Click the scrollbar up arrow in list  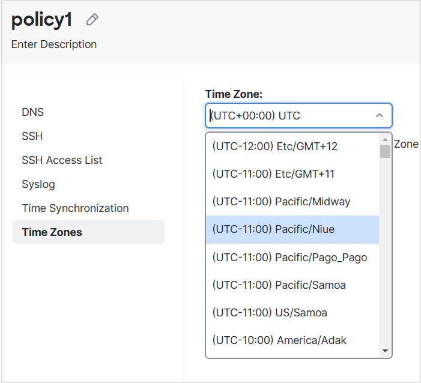[x=385, y=139]
